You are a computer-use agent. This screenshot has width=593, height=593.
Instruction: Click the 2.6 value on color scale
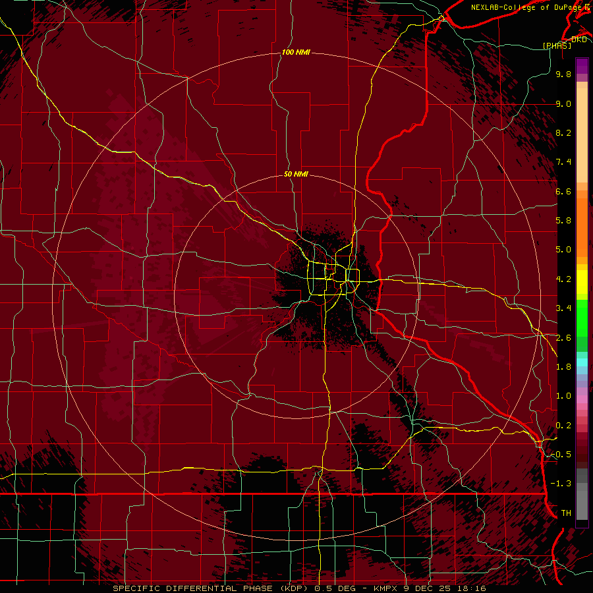pyautogui.click(x=563, y=338)
